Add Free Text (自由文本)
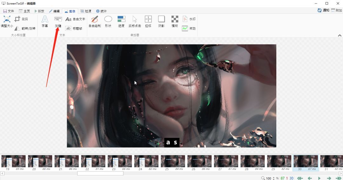Viewport: 343px width, 180px height. (x=75, y=19)
